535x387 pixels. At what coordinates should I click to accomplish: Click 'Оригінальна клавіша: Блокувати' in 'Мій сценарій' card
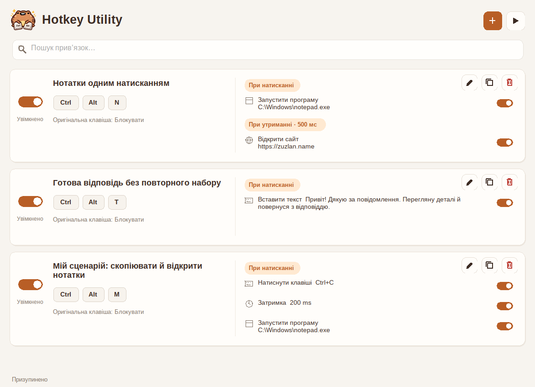[98, 312]
